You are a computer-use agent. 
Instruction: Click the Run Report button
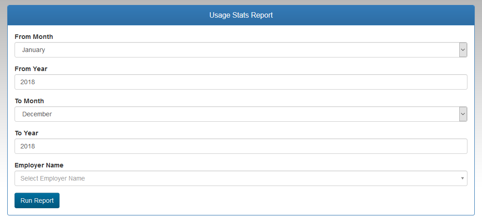37,200
